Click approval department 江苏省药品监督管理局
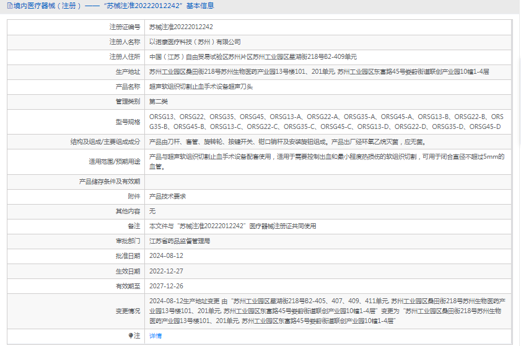 pos(180,241)
